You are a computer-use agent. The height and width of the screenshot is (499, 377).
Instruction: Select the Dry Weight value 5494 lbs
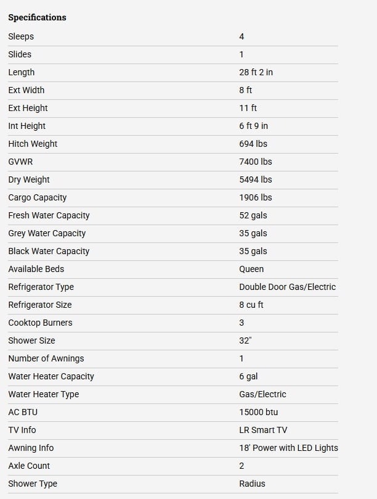(256, 179)
